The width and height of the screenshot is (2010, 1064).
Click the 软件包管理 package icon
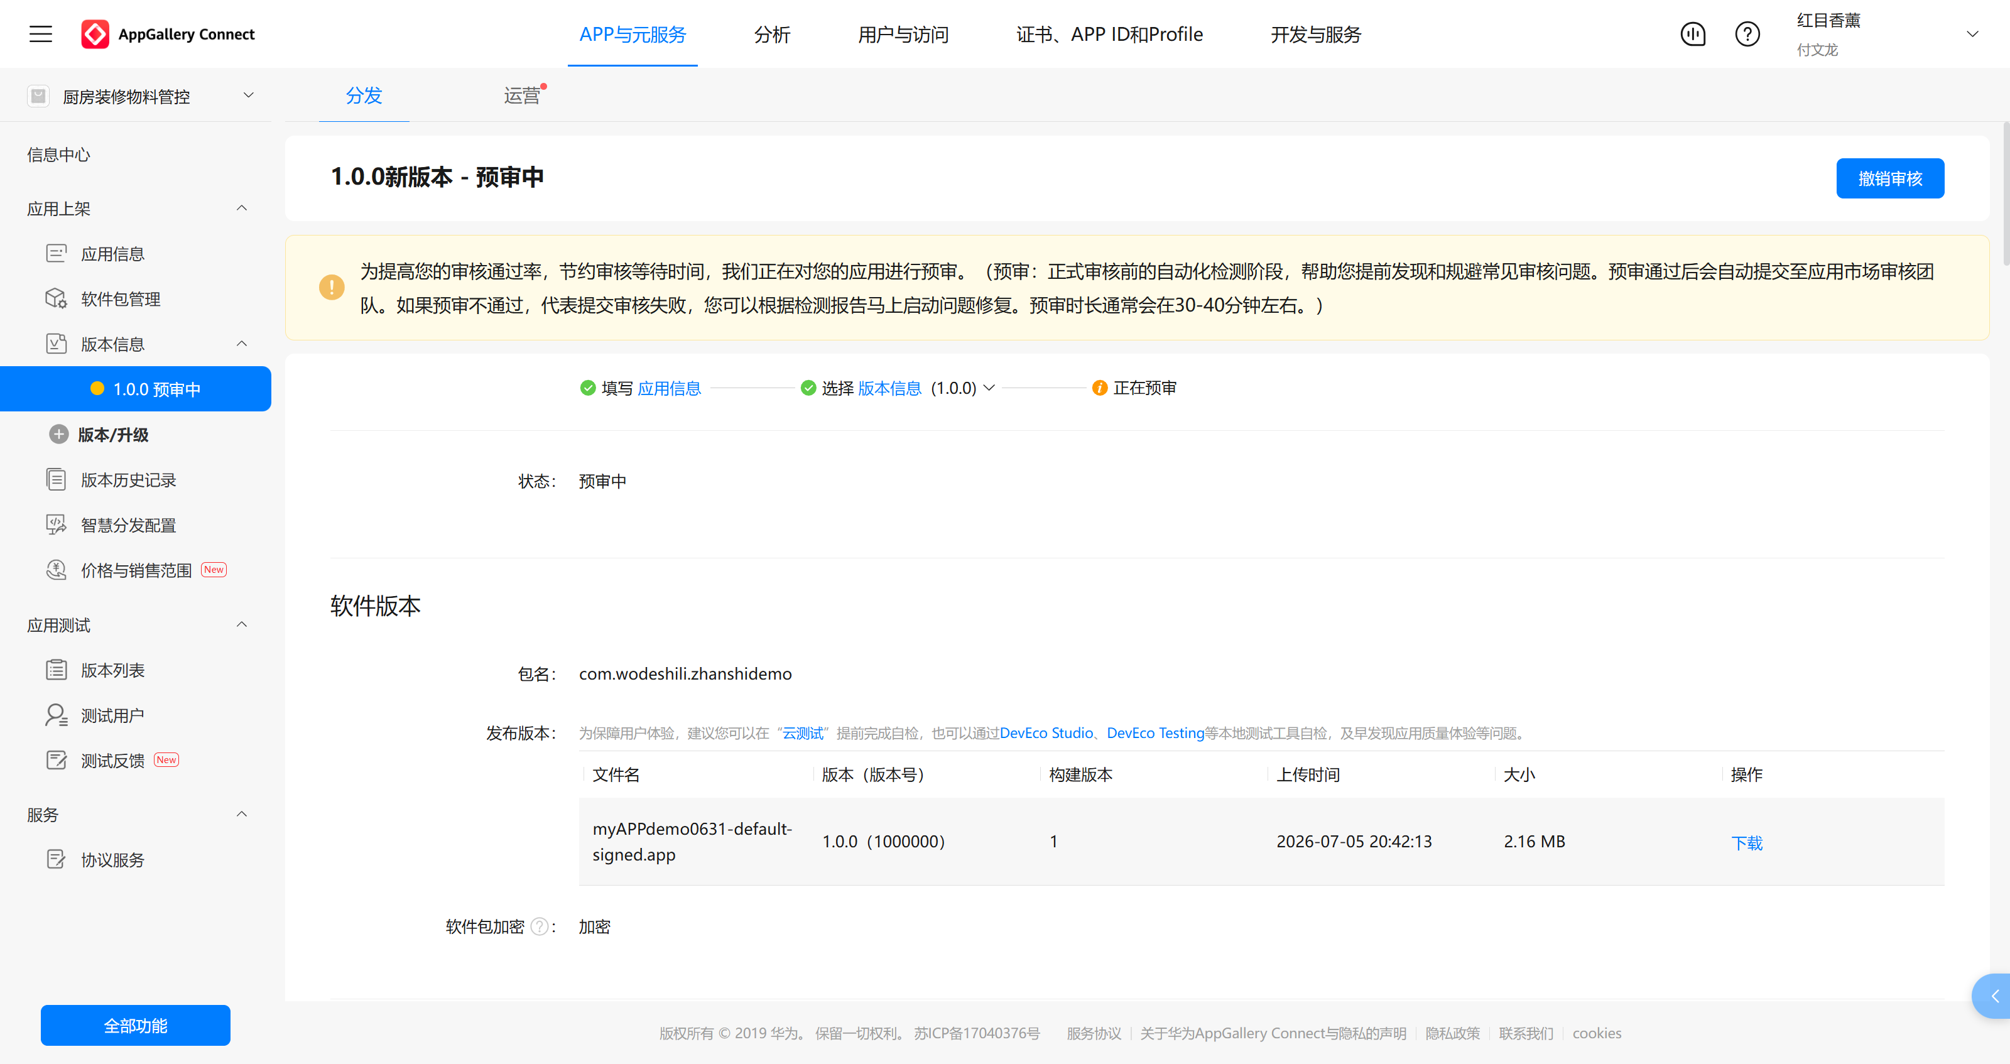pyautogui.click(x=56, y=299)
